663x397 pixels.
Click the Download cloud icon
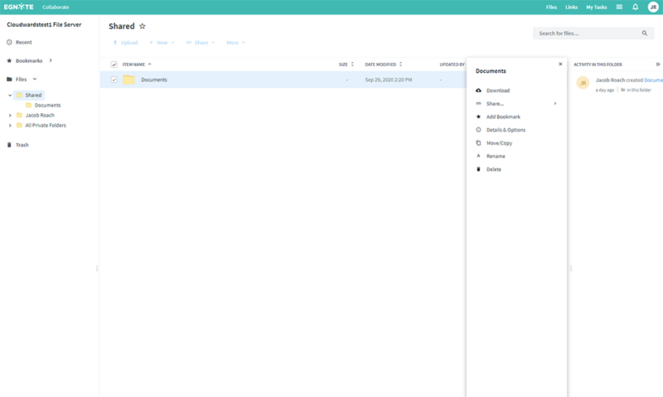click(x=478, y=90)
